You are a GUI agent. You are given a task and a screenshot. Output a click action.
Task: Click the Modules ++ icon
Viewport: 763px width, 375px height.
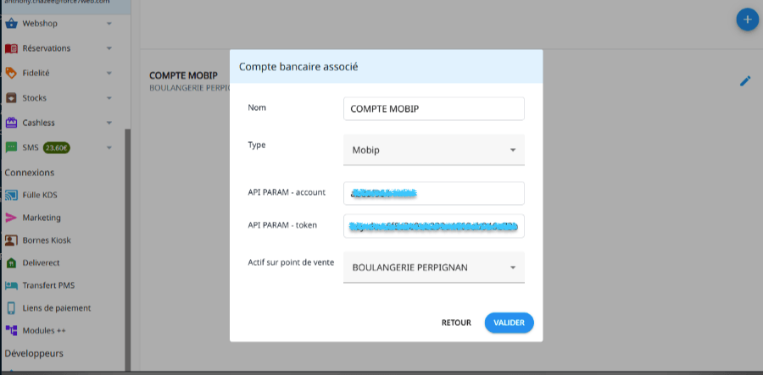[11, 330]
